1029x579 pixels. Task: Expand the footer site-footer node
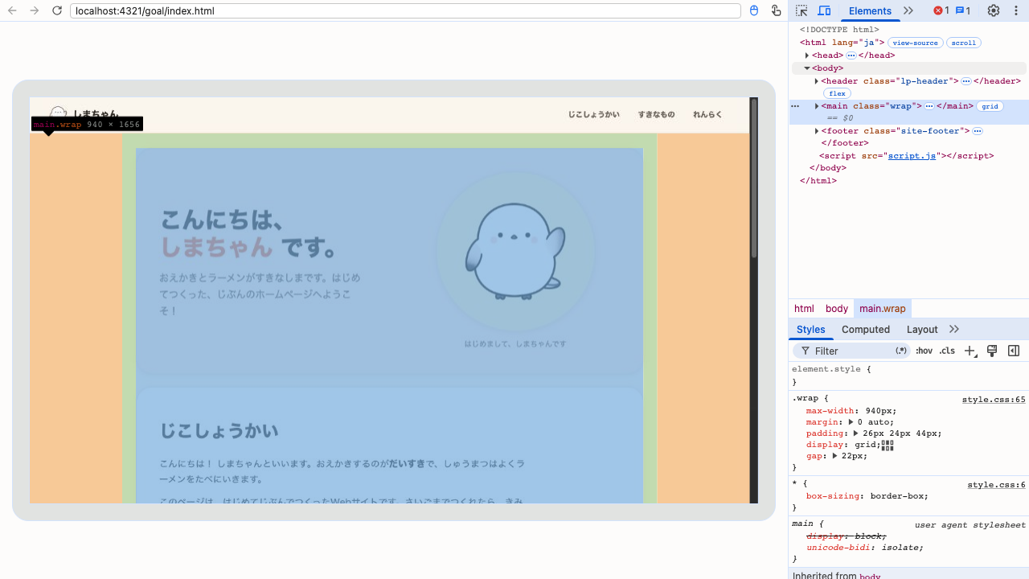pos(817,131)
